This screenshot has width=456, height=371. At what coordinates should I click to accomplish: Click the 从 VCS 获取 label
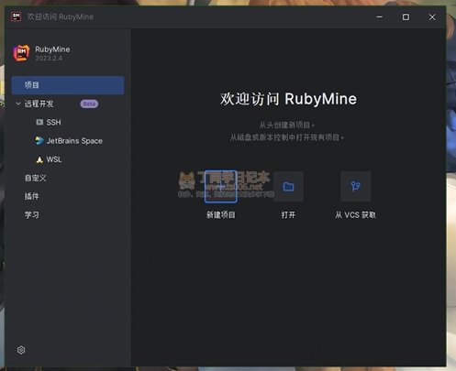[x=355, y=215]
